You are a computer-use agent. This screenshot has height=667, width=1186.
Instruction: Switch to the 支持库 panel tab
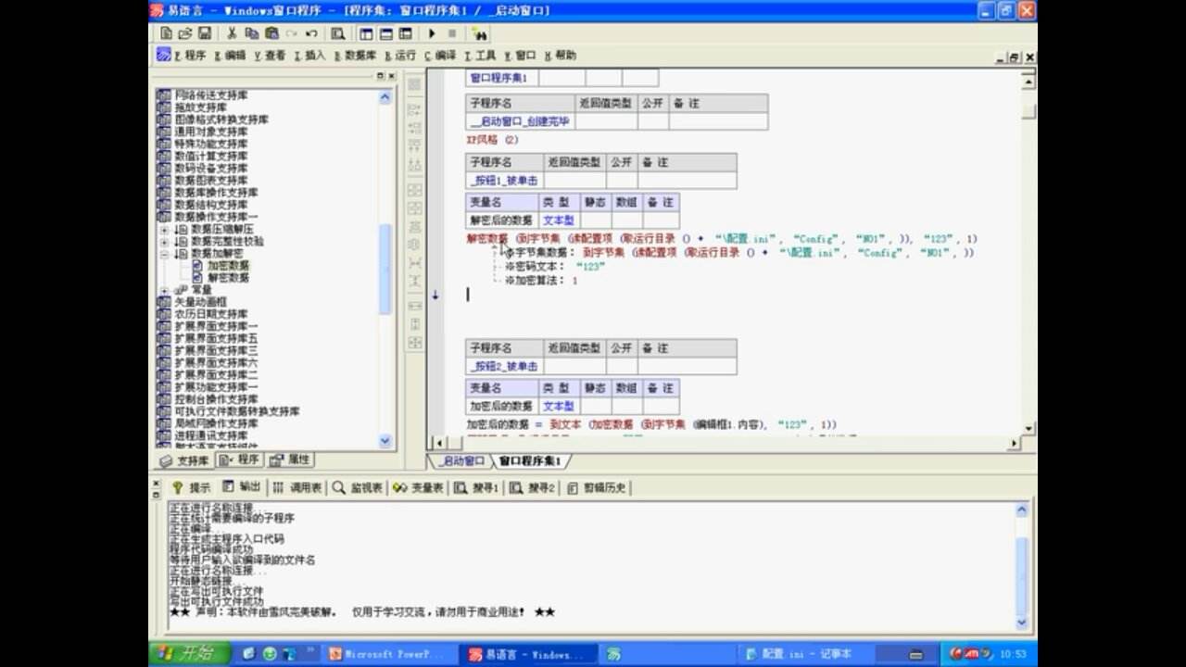click(x=184, y=460)
